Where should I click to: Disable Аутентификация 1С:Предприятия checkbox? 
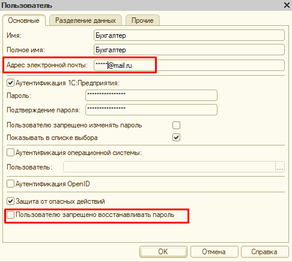click(x=10, y=83)
